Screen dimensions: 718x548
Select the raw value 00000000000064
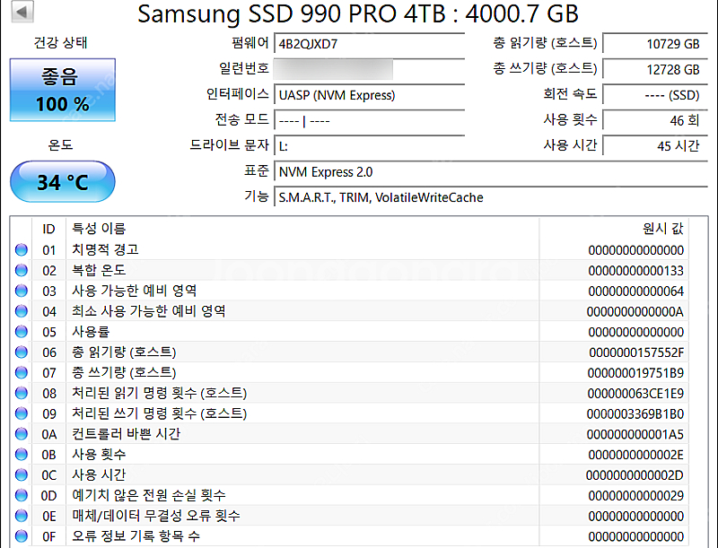click(636, 291)
